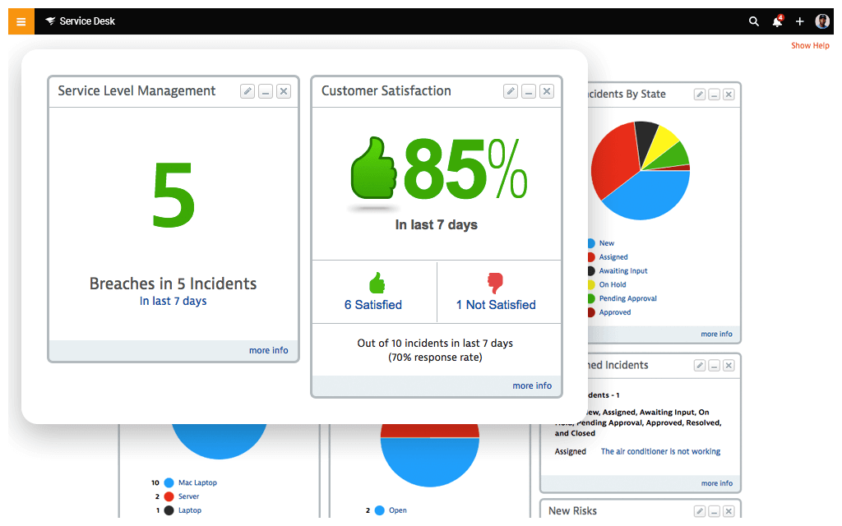Open notifications via the bell icon

click(777, 21)
